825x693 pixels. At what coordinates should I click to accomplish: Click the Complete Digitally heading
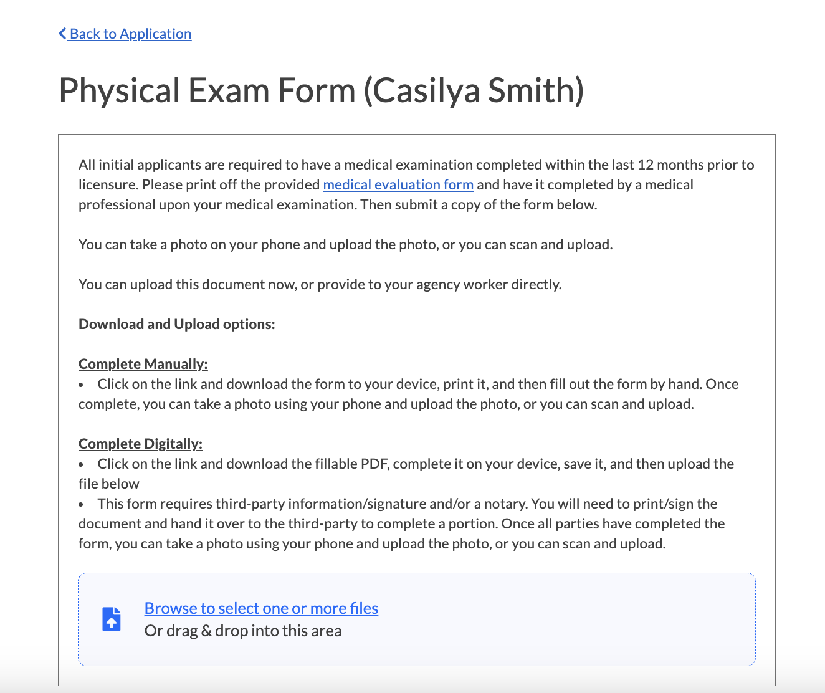(140, 444)
